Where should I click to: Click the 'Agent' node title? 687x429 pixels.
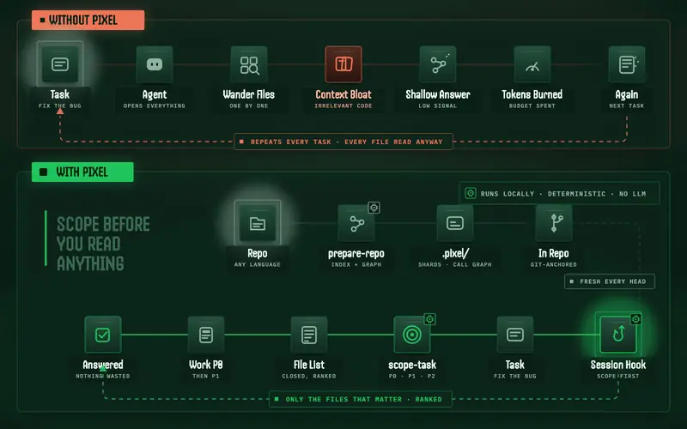tap(155, 94)
